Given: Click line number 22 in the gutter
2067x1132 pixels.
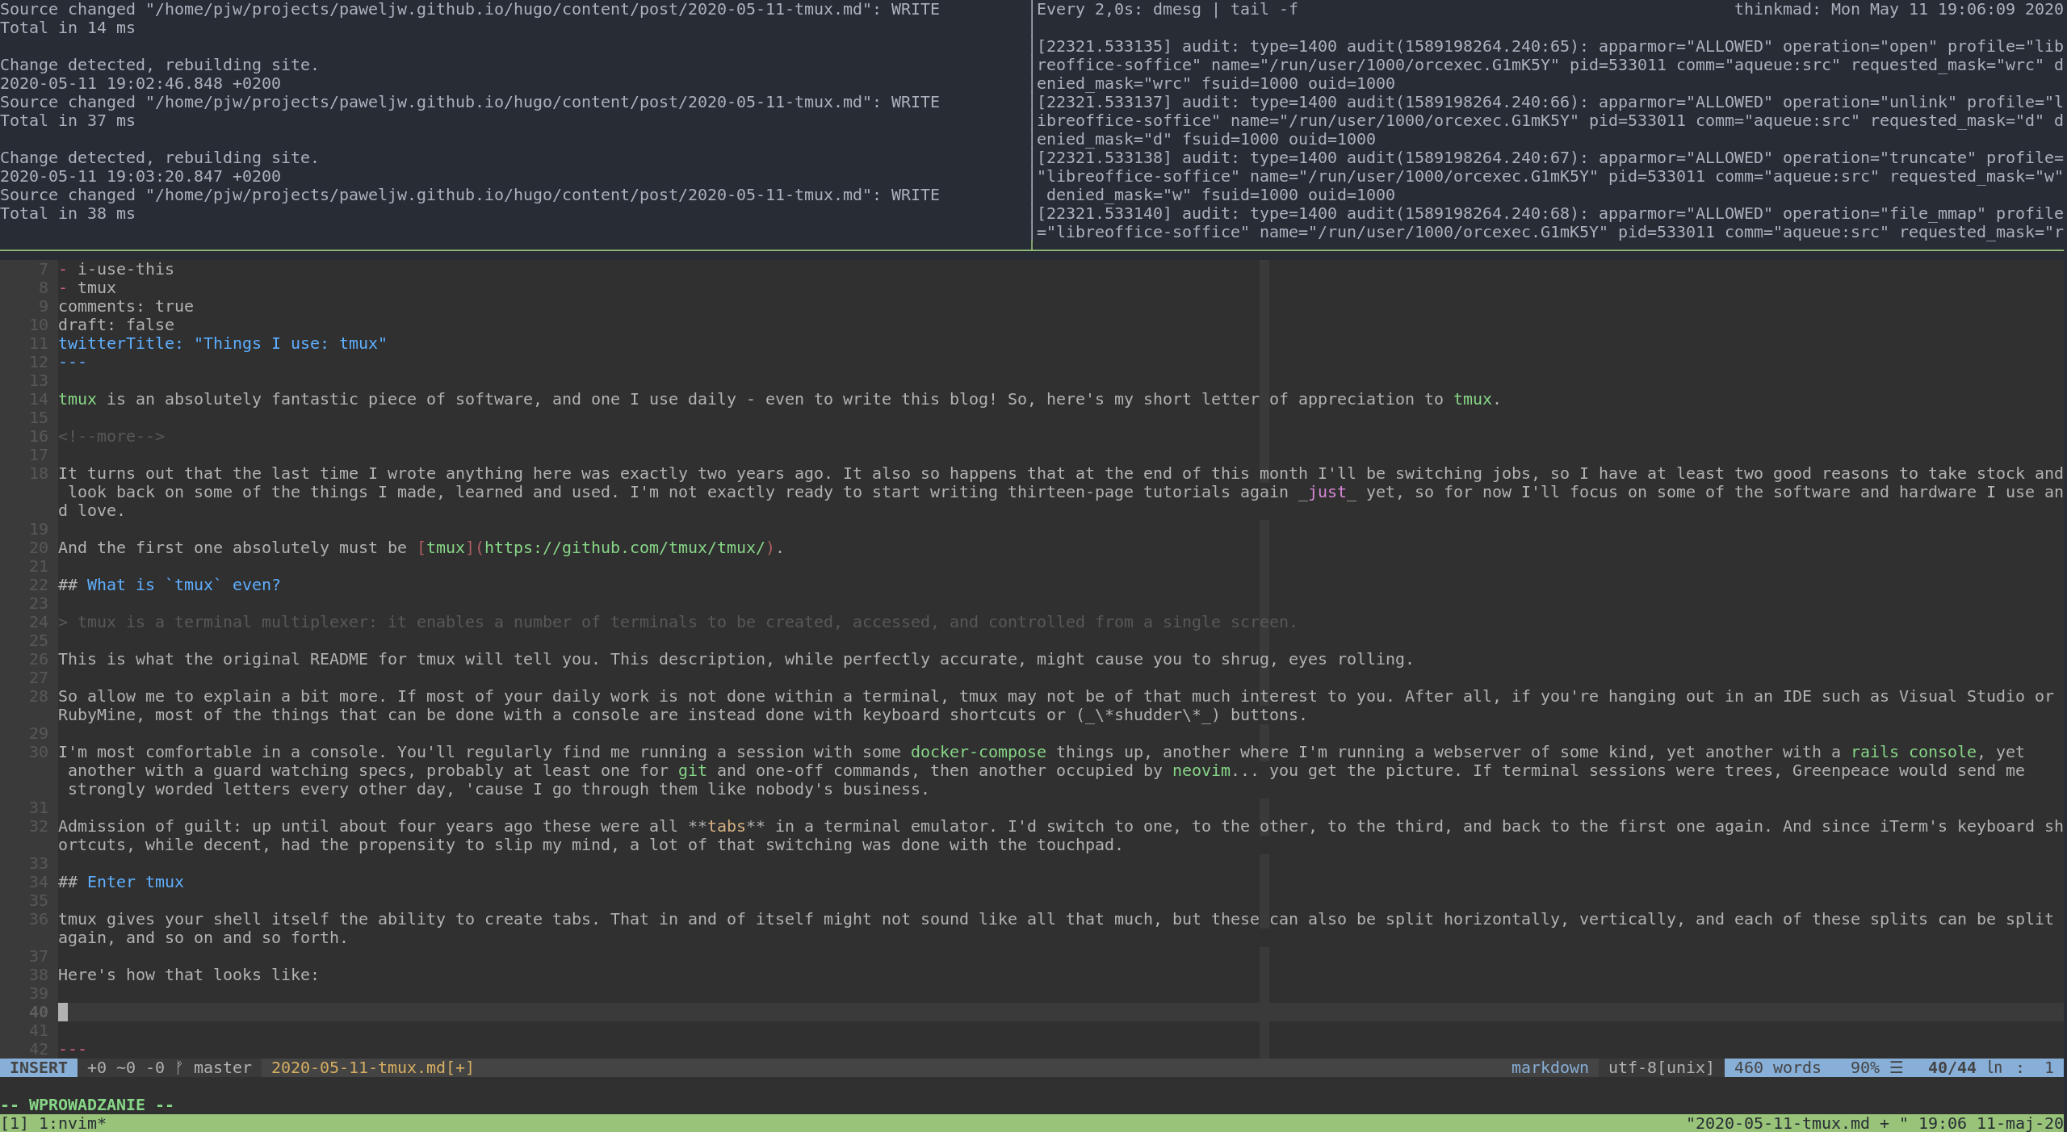Looking at the screenshot, I should coord(39,585).
